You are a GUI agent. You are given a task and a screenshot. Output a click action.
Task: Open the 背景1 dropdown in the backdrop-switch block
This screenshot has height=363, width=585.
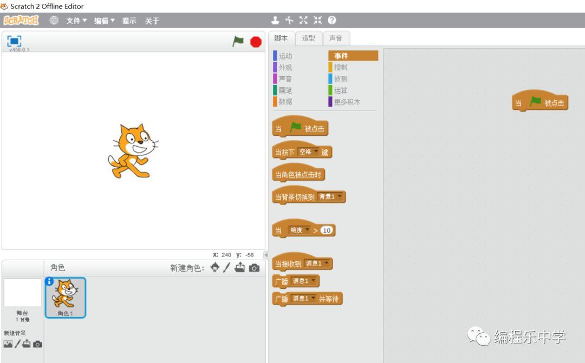tap(330, 196)
